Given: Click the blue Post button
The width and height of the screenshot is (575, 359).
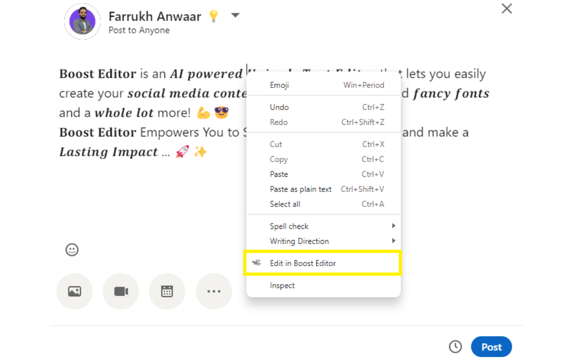Looking at the screenshot, I should (491, 346).
